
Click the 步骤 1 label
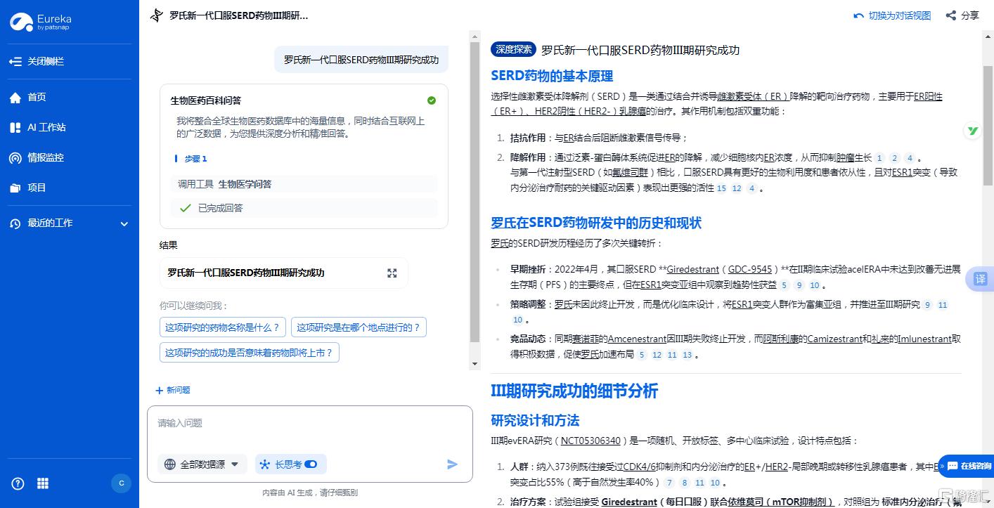click(x=195, y=159)
